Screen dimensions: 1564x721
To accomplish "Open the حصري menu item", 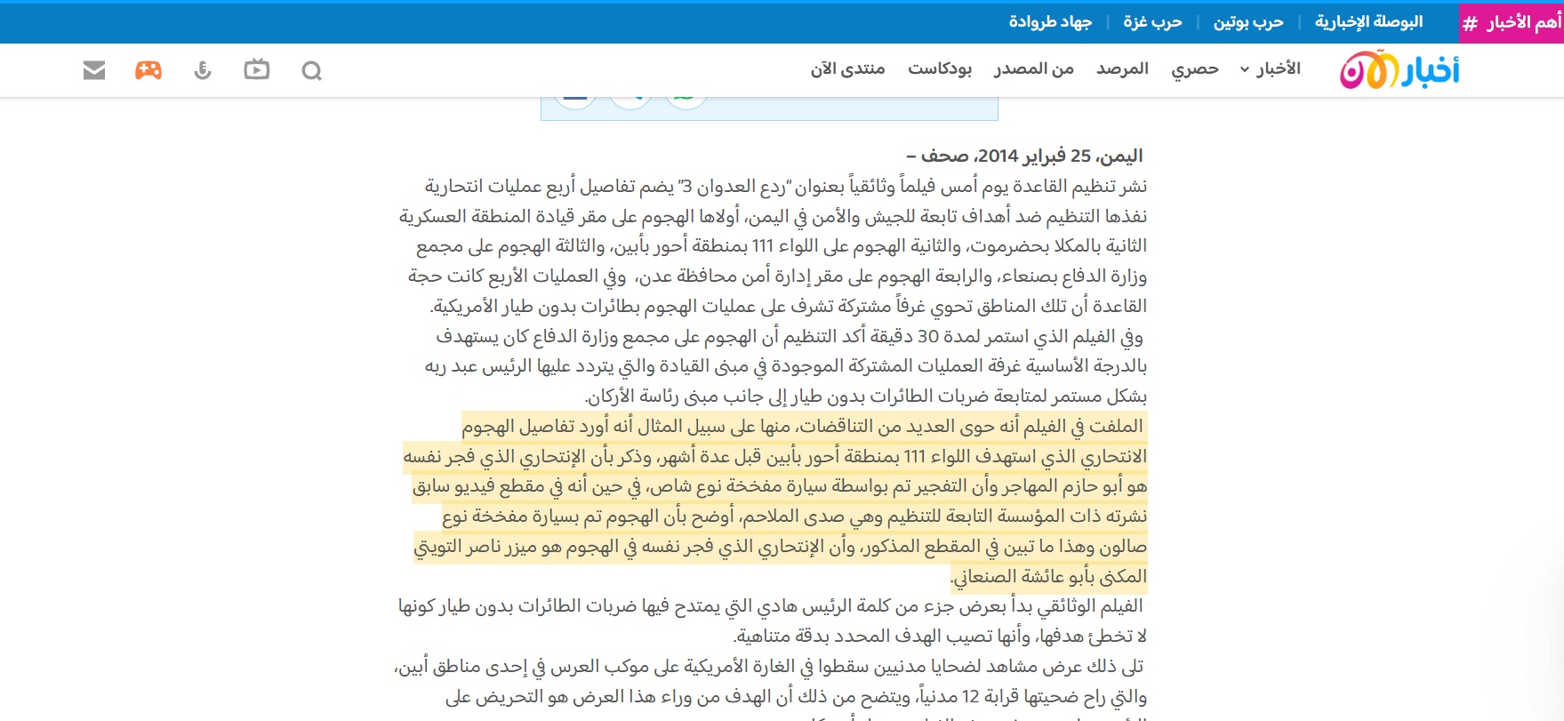I will (x=1195, y=69).
